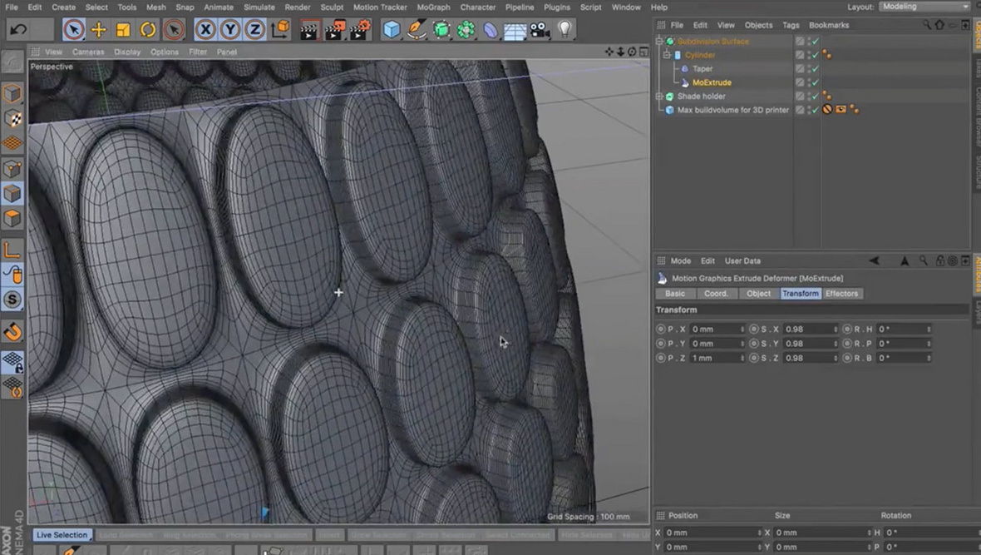The width and height of the screenshot is (981, 555).
Task: Click the S.X value stepper arrows
Action: 834,329
